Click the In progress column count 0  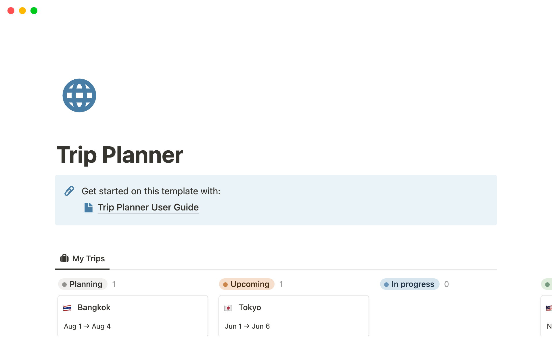click(x=446, y=284)
